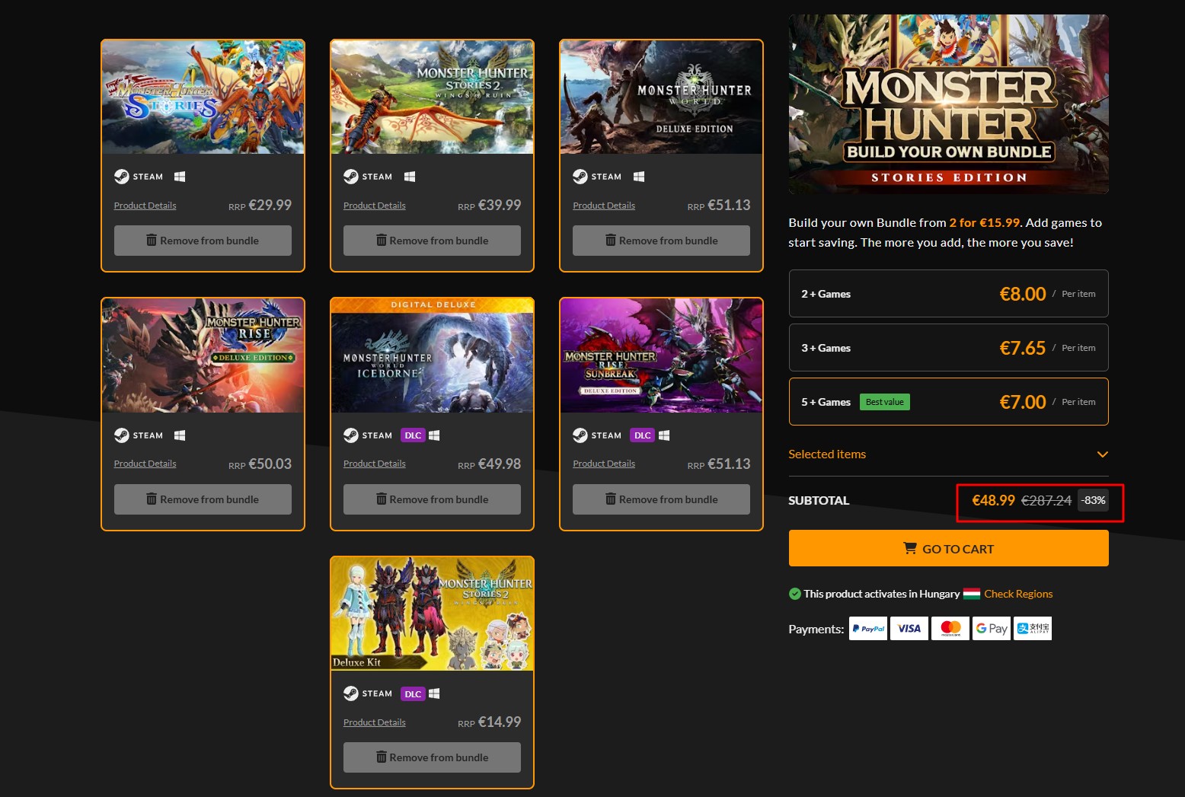Remove €39.99 Stories 2 game from bundle
This screenshot has height=797, width=1185.
point(432,241)
